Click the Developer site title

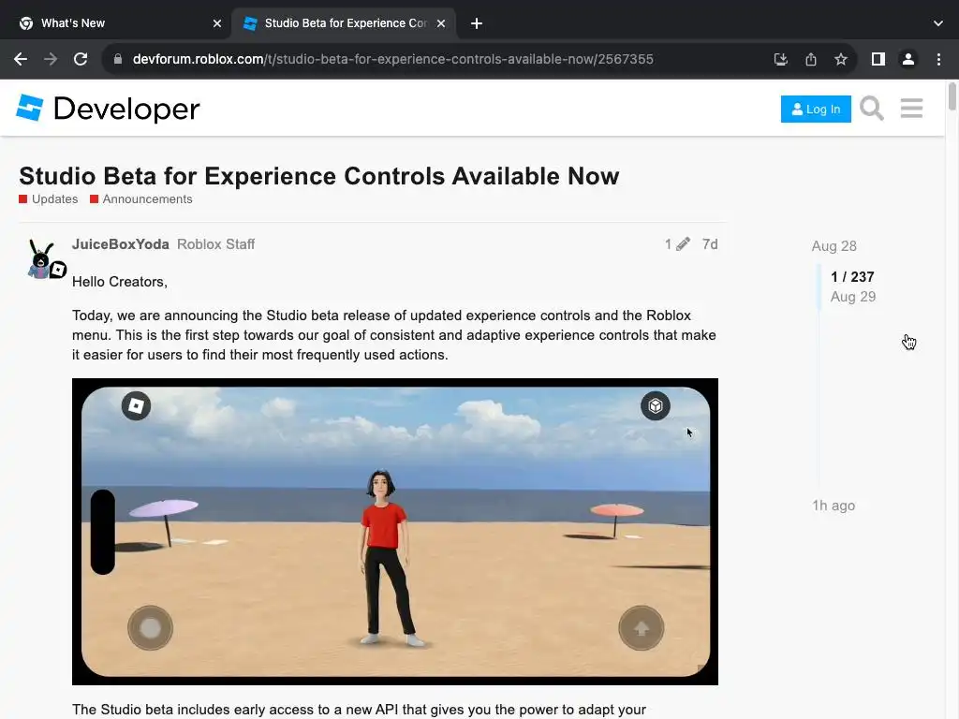coord(126,109)
